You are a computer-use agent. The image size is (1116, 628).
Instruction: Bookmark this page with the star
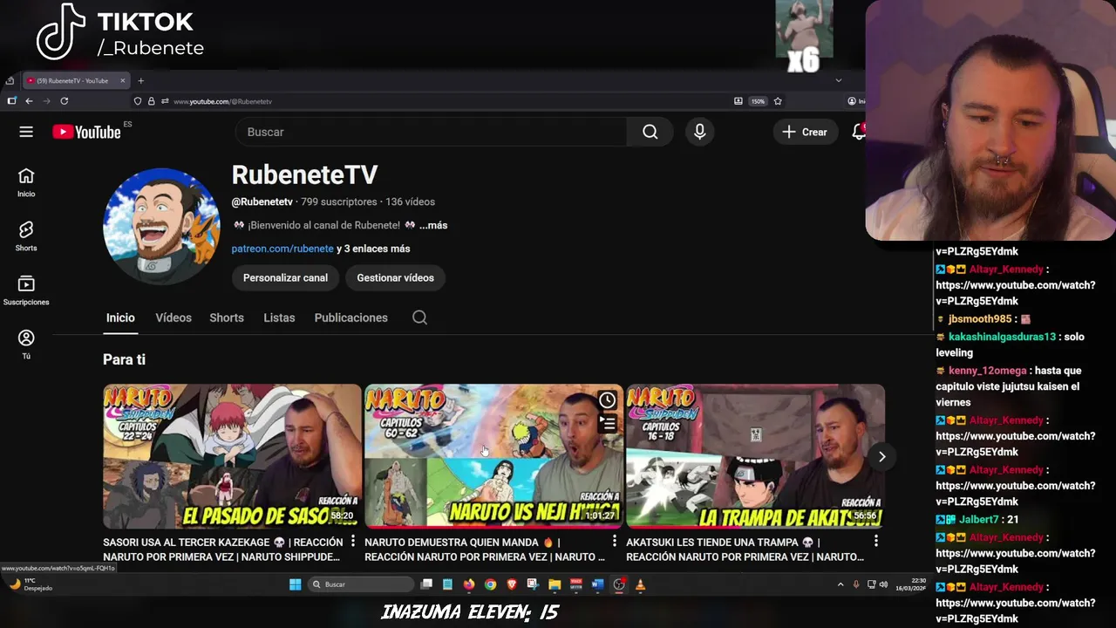click(x=778, y=101)
